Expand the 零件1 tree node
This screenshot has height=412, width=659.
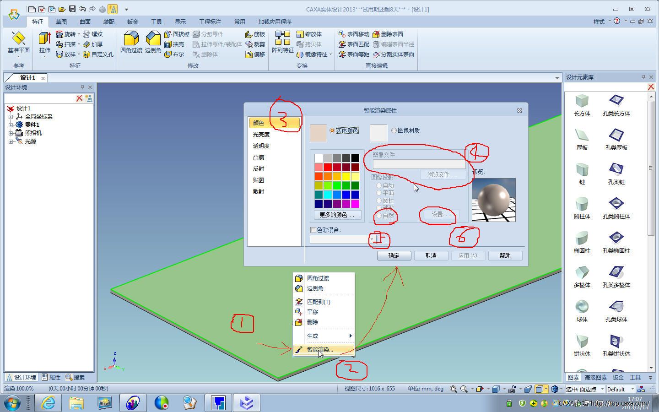tap(11, 125)
